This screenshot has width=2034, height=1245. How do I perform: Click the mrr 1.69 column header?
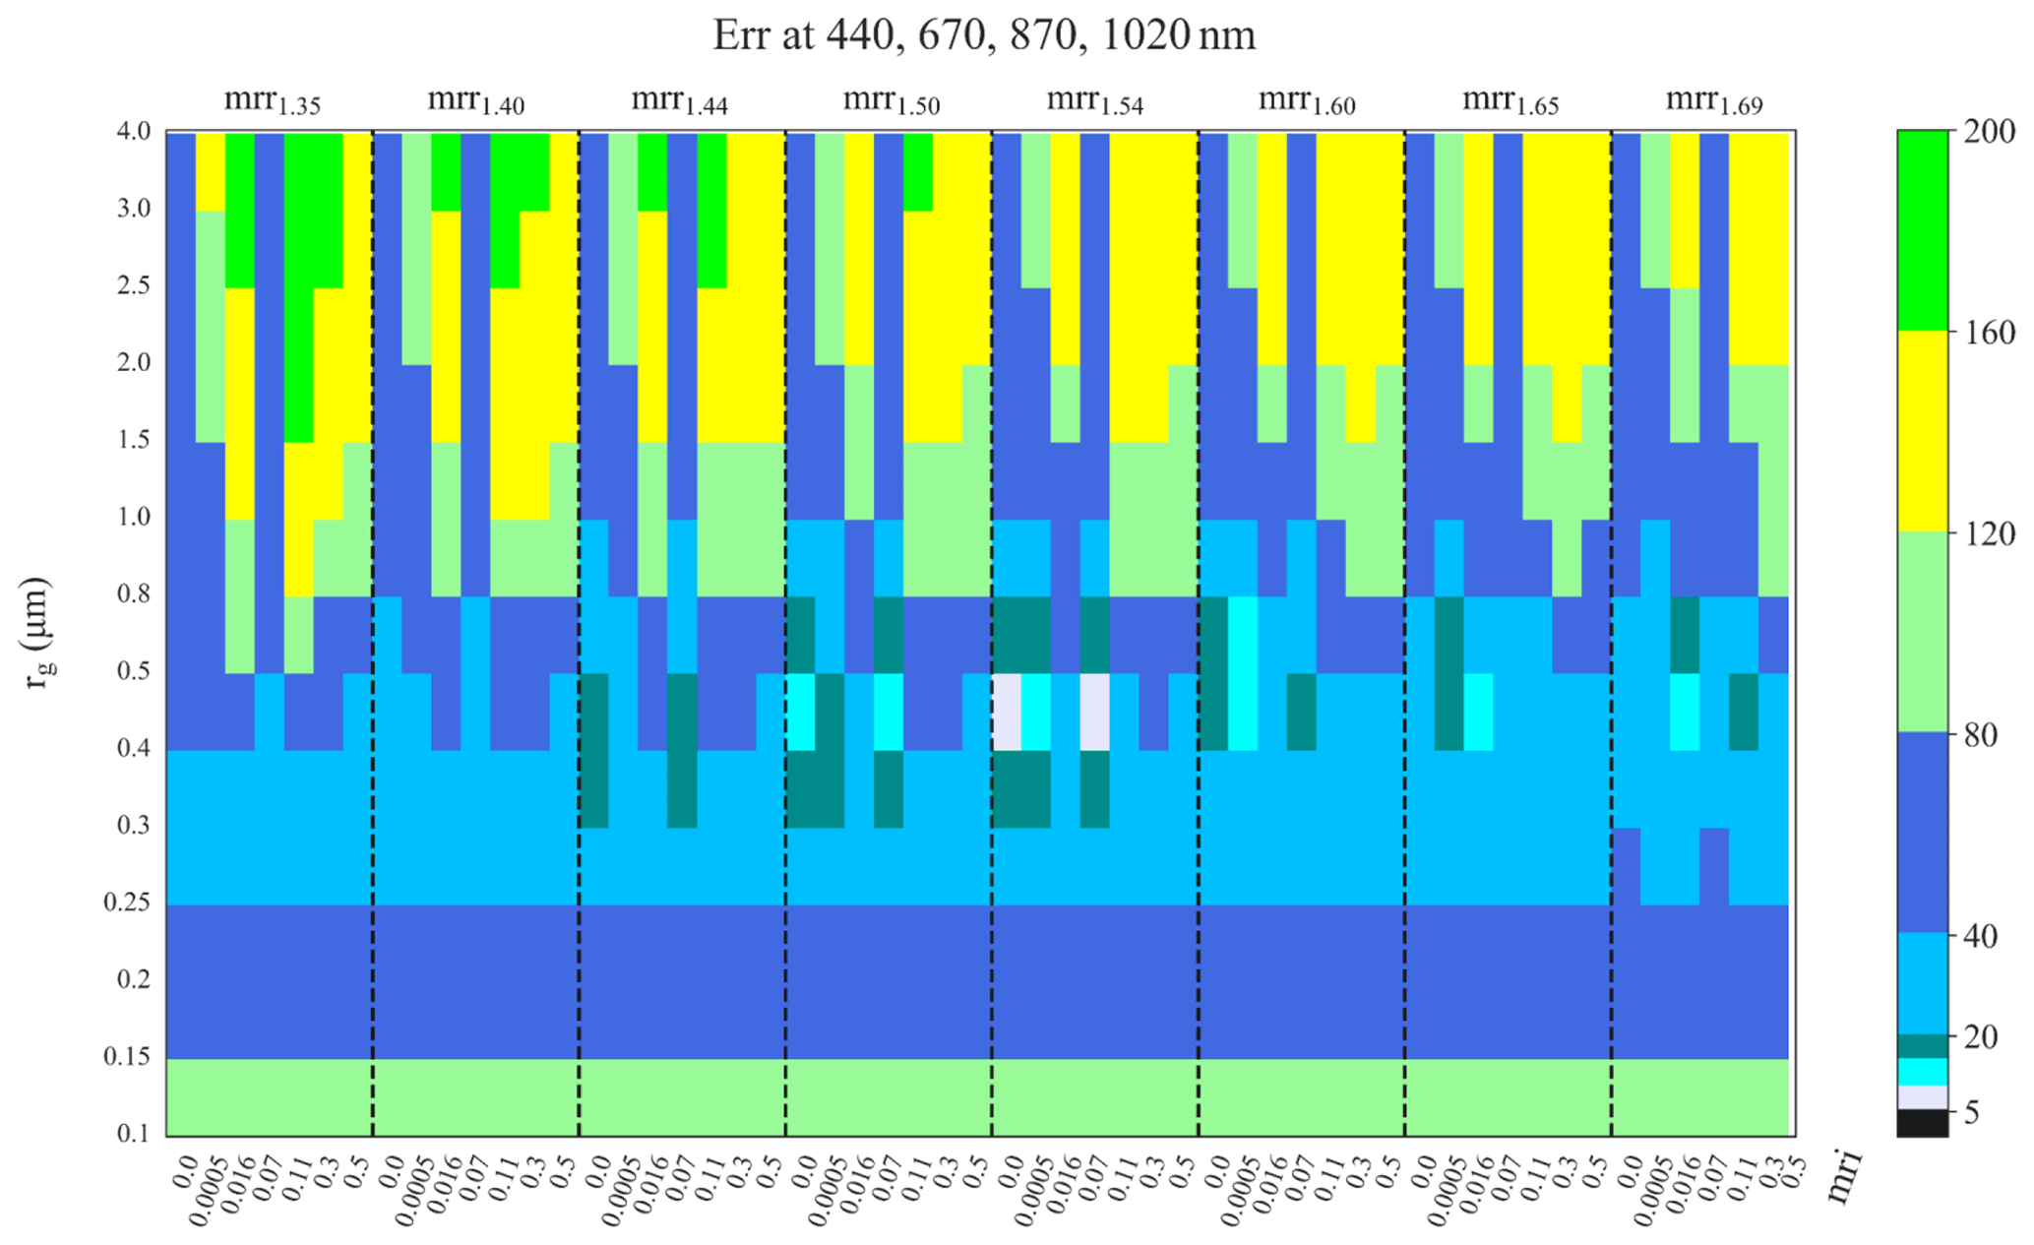1713,100
